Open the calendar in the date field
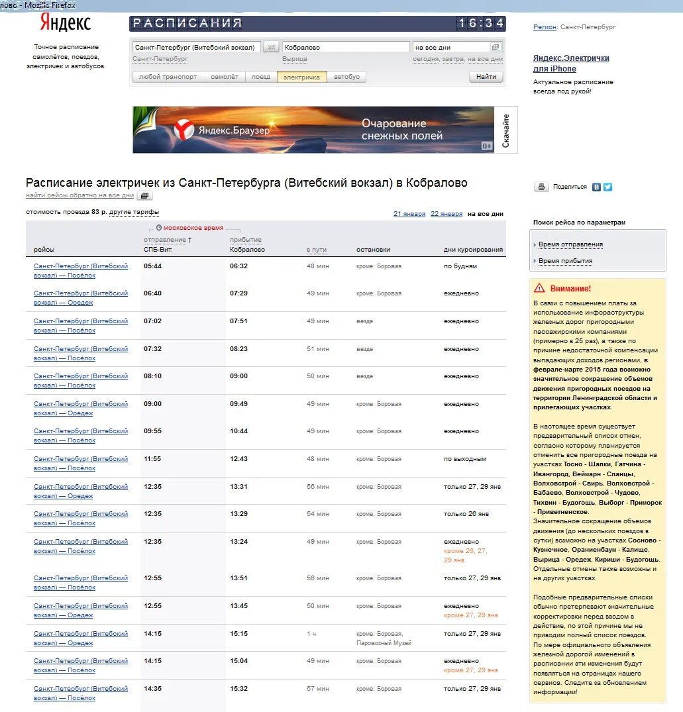 (x=496, y=47)
